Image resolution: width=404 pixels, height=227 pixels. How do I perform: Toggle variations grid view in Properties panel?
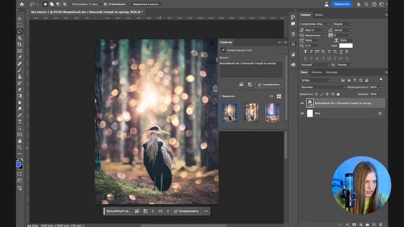279,96
